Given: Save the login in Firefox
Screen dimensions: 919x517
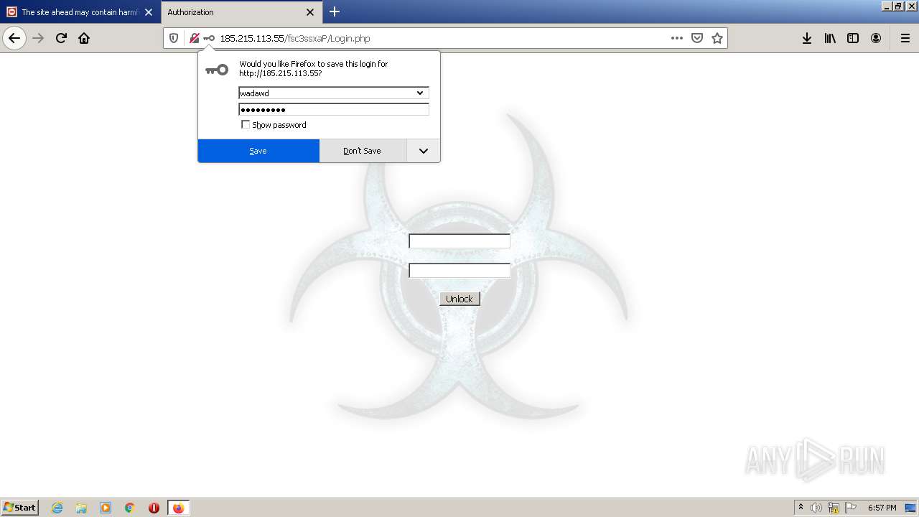Looking at the screenshot, I should [258, 151].
